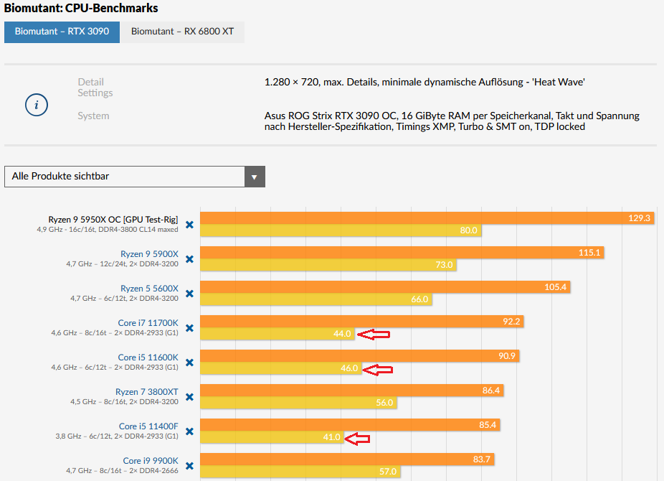The width and height of the screenshot is (664, 481).
Task: Click the orange 105.4 bar
Action: click(x=385, y=287)
